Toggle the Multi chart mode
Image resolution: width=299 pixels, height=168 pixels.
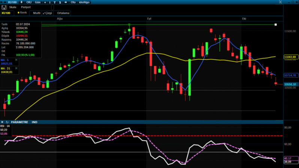[36, 13]
